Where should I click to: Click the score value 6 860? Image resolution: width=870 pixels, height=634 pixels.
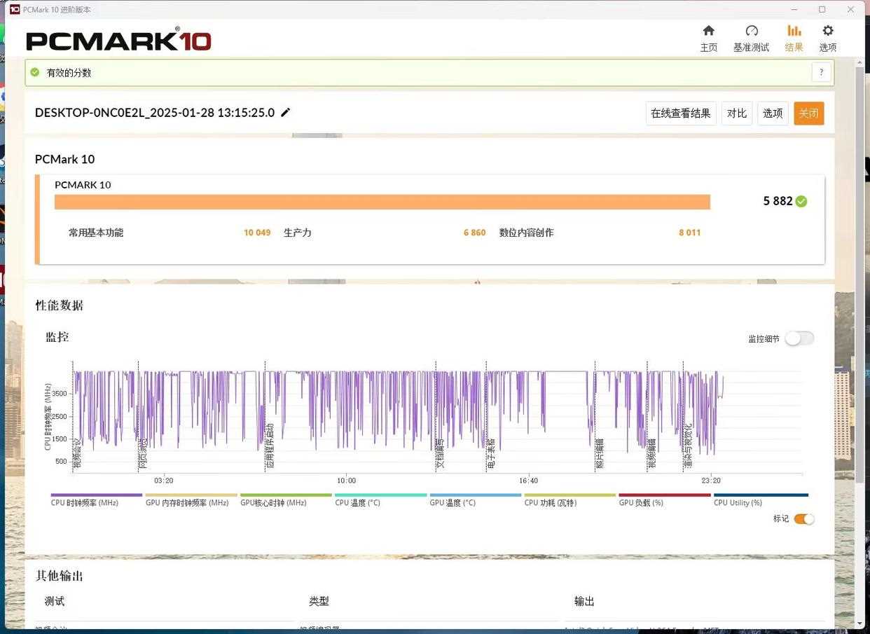pyautogui.click(x=474, y=233)
